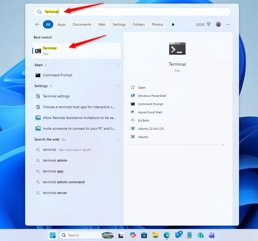This screenshot has height=241, width=258.
Task: Click the large Terminal icon in preview pane
Action: click(177, 49)
